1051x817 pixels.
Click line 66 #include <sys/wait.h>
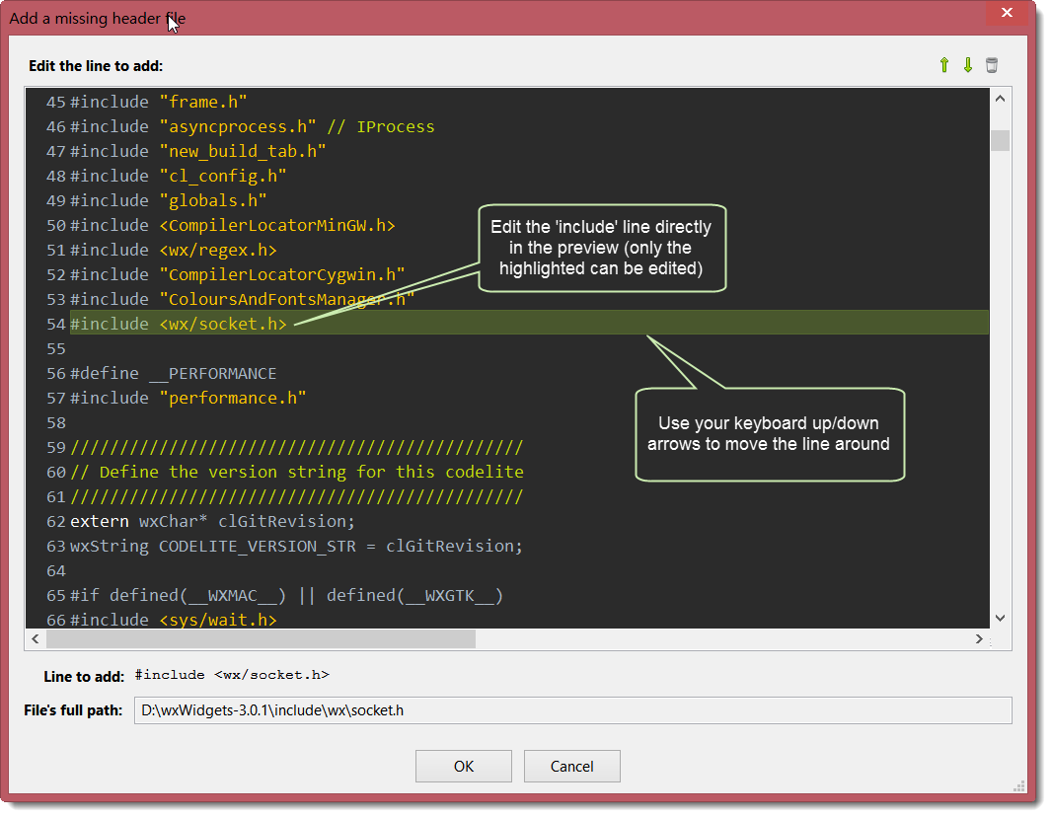pyautogui.click(x=174, y=620)
